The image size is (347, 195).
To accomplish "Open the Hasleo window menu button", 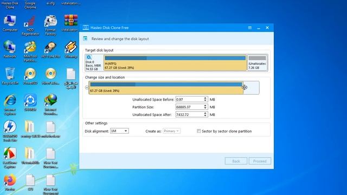I will coord(249,28).
